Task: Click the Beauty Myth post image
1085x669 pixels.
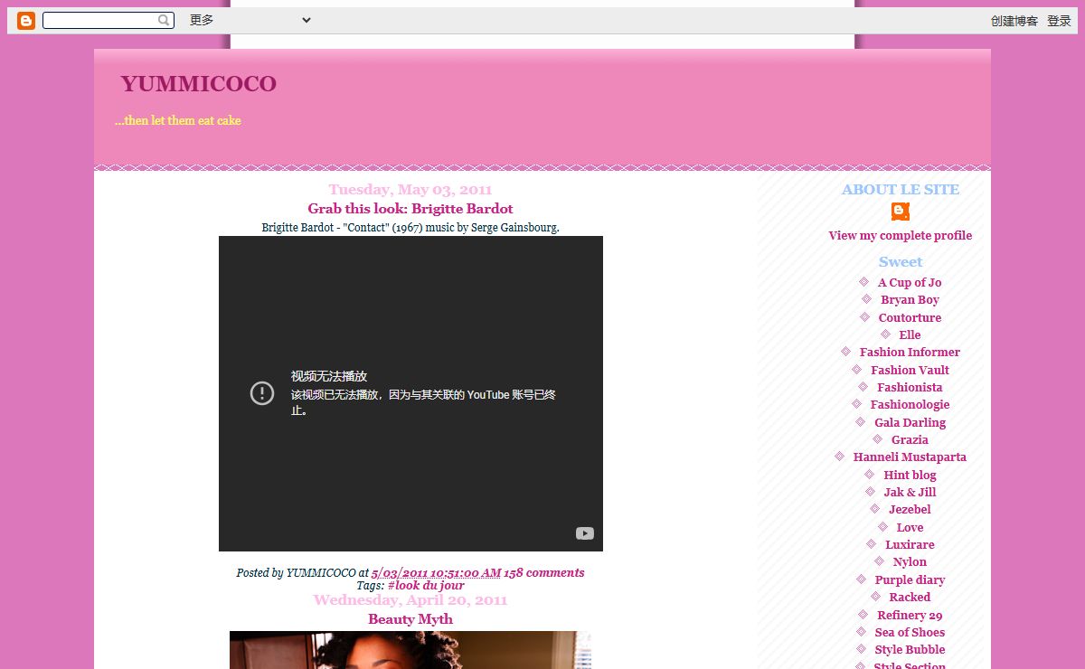Action: [x=410, y=650]
